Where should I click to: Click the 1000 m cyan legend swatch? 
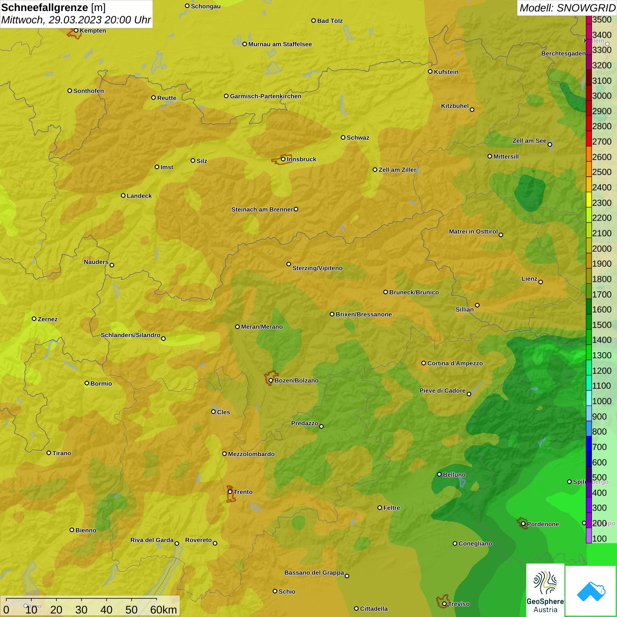coord(589,398)
